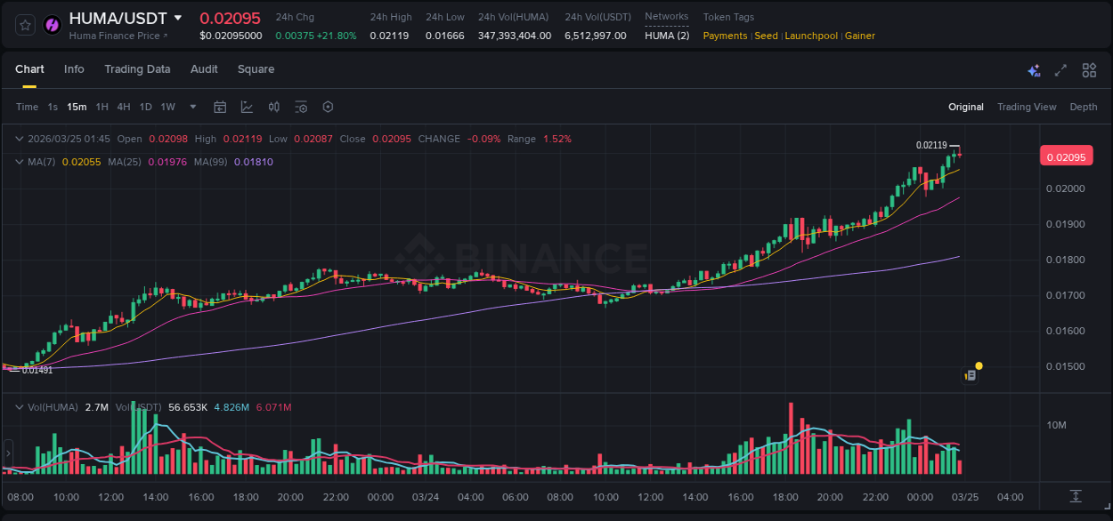Launch the AI sparkle assistant icon
The height and width of the screenshot is (521, 1113).
click(x=1034, y=70)
